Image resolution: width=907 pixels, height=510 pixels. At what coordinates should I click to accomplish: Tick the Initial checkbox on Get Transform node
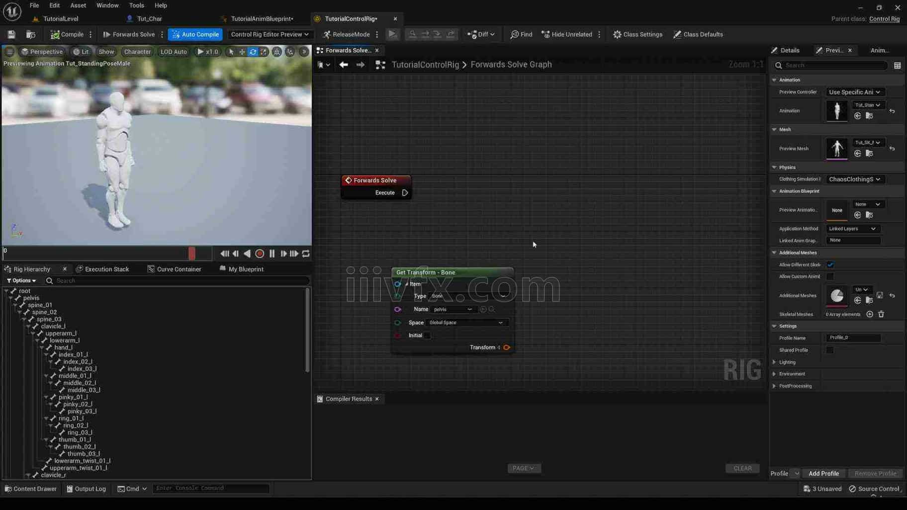(428, 336)
